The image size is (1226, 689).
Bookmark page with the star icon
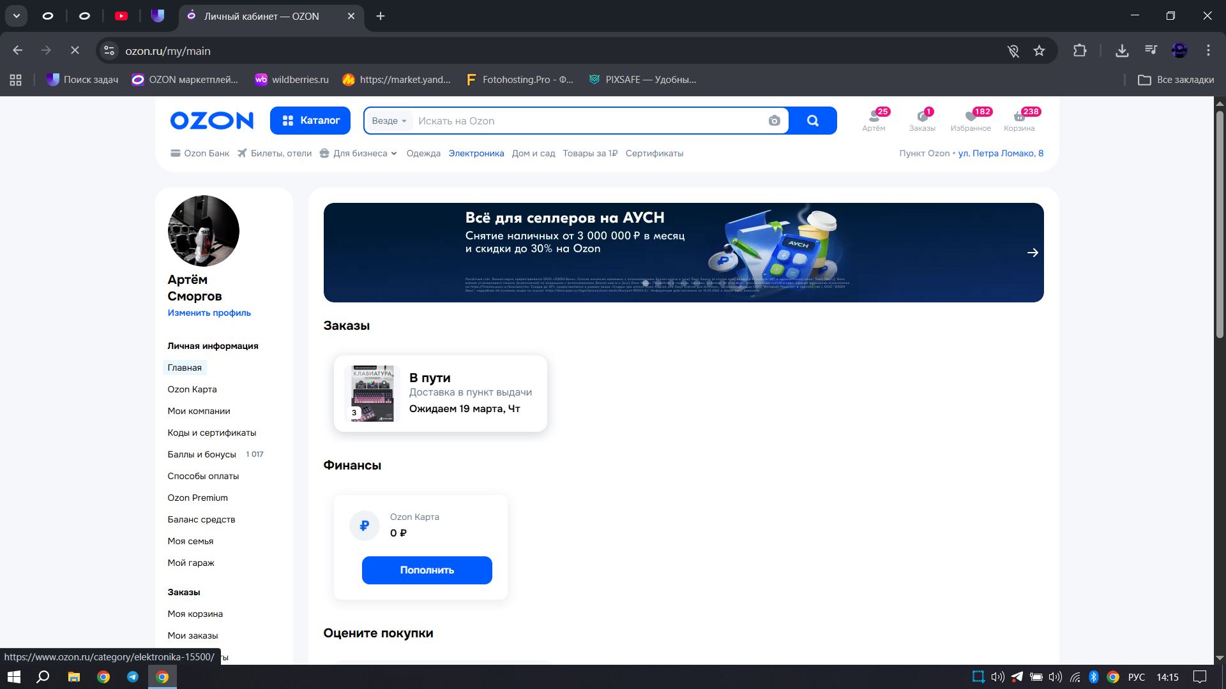[x=1039, y=51]
